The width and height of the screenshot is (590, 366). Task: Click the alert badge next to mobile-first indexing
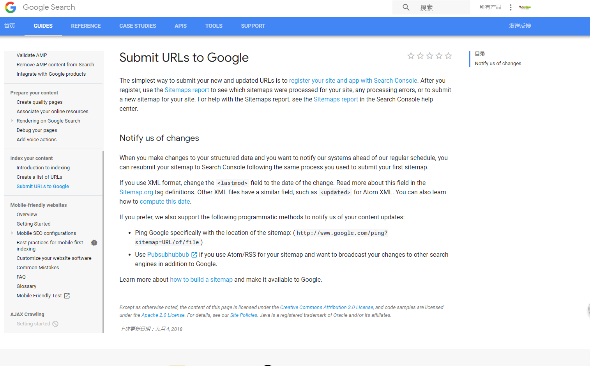point(94,243)
